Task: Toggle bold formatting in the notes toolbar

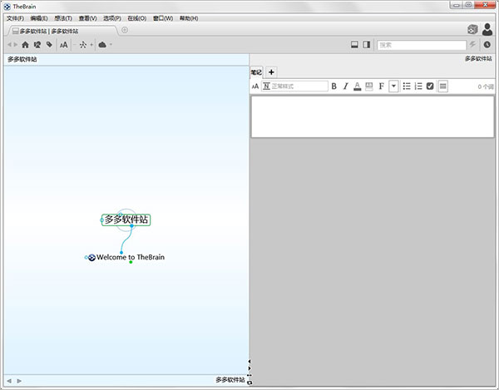Action: [333, 86]
